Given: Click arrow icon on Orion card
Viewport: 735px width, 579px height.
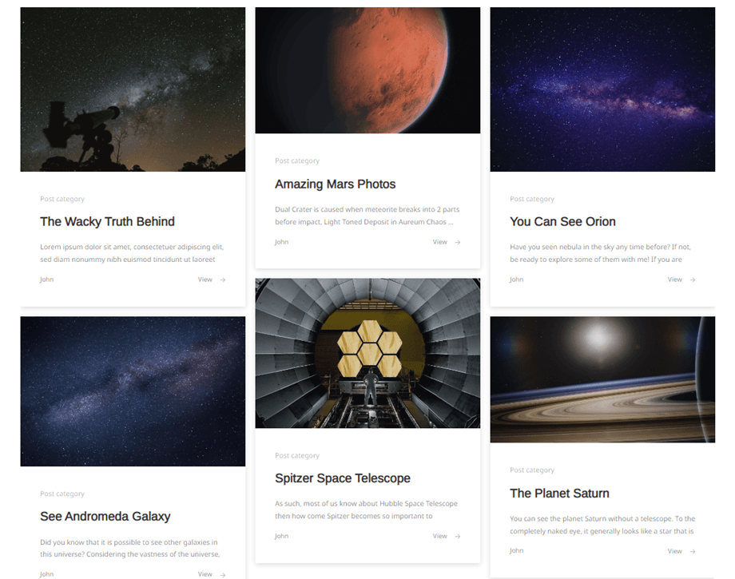Looking at the screenshot, I should [693, 280].
